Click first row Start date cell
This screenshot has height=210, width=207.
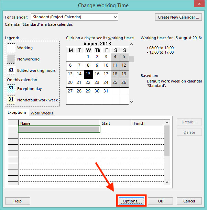(x=116, y=129)
